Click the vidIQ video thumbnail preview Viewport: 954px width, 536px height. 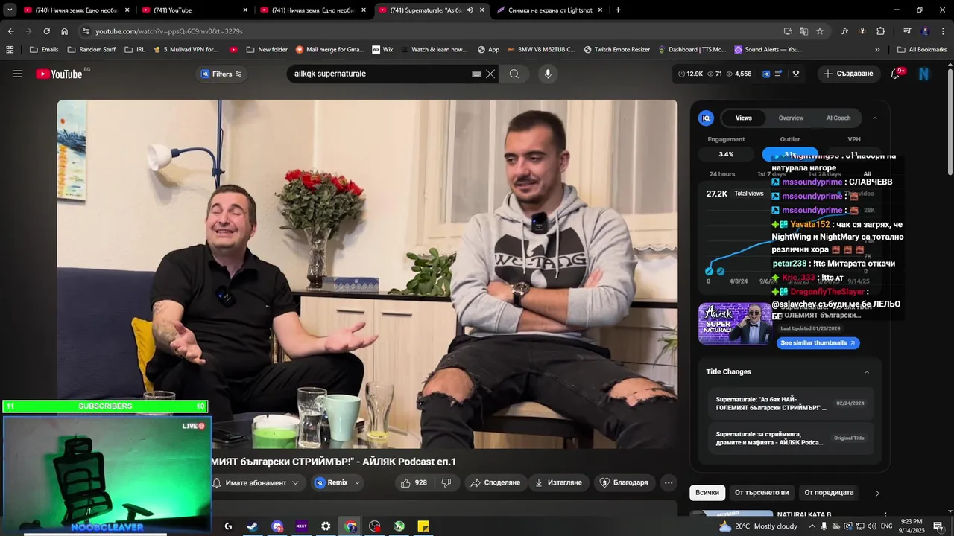pos(735,323)
